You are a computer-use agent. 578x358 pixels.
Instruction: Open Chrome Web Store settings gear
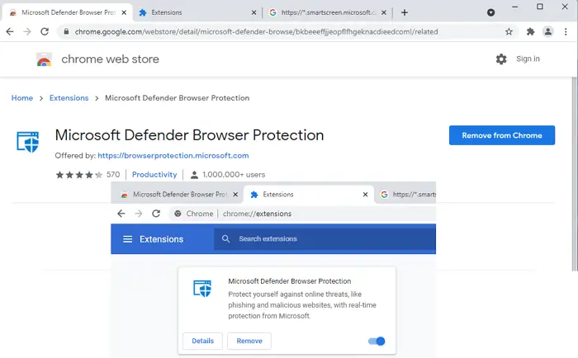tap(501, 59)
